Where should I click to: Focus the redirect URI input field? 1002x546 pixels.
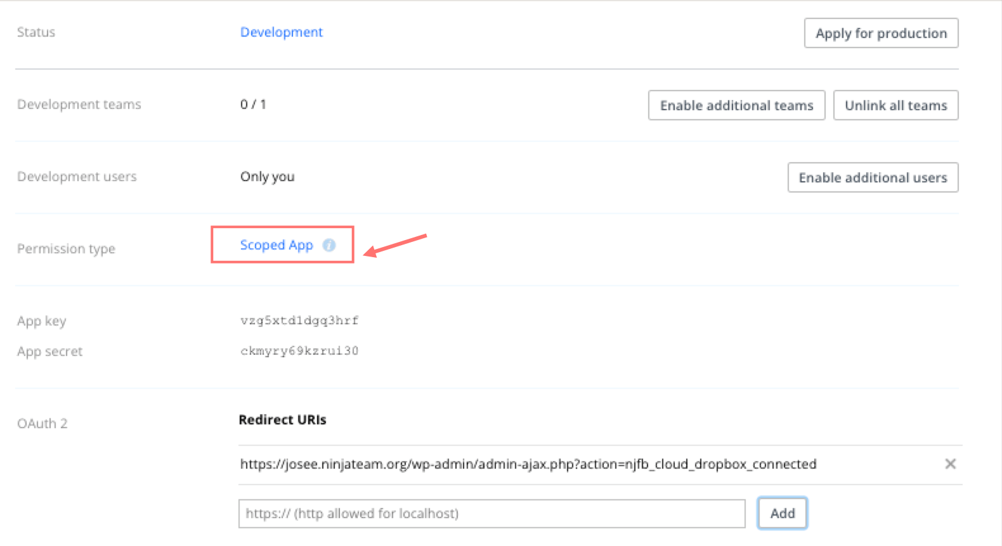[491, 513]
